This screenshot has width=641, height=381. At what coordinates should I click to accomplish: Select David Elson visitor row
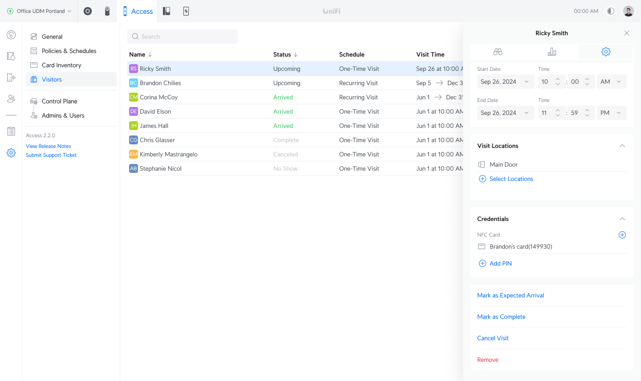click(295, 111)
